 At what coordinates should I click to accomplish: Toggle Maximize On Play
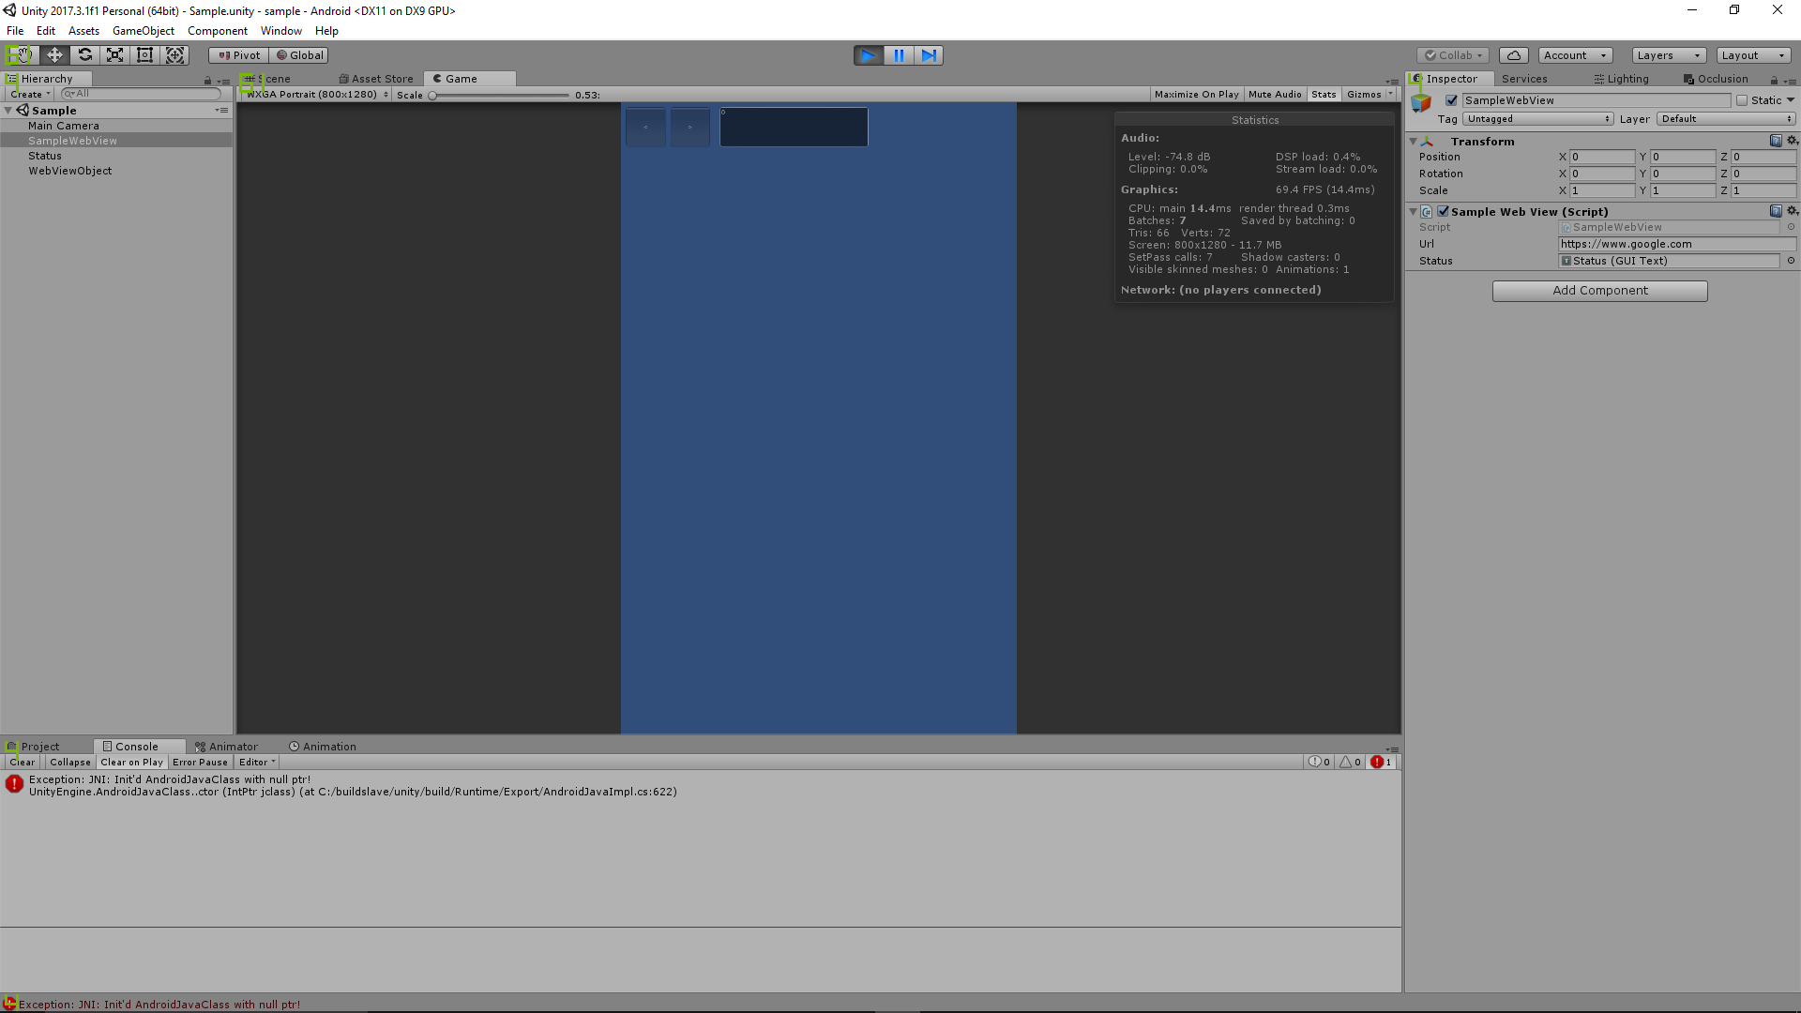pyautogui.click(x=1196, y=95)
